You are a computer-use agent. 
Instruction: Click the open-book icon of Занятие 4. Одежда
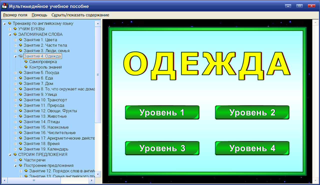[x=20, y=56]
